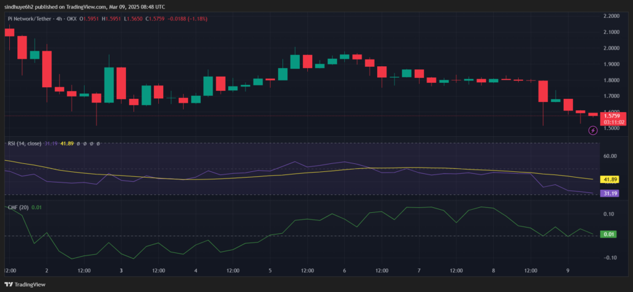Viewport: 633px width, 292px height.
Task: Click the red current price label 1.5759
Action: click(x=613, y=116)
